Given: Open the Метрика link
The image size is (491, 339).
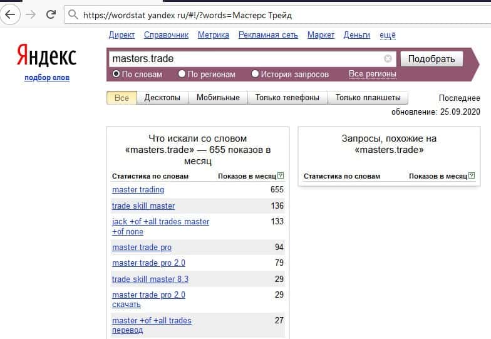Looking at the screenshot, I should (213, 35).
